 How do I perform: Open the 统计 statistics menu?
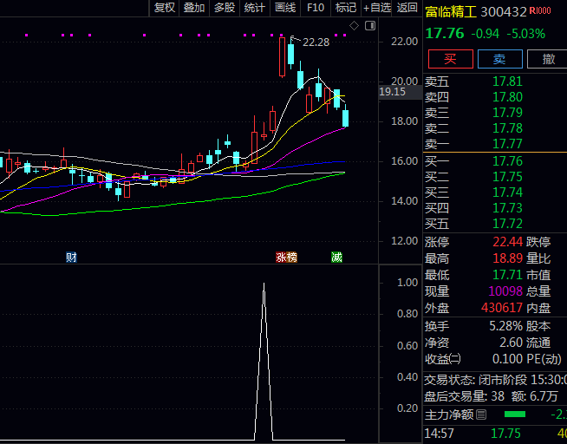click(255, 8)
